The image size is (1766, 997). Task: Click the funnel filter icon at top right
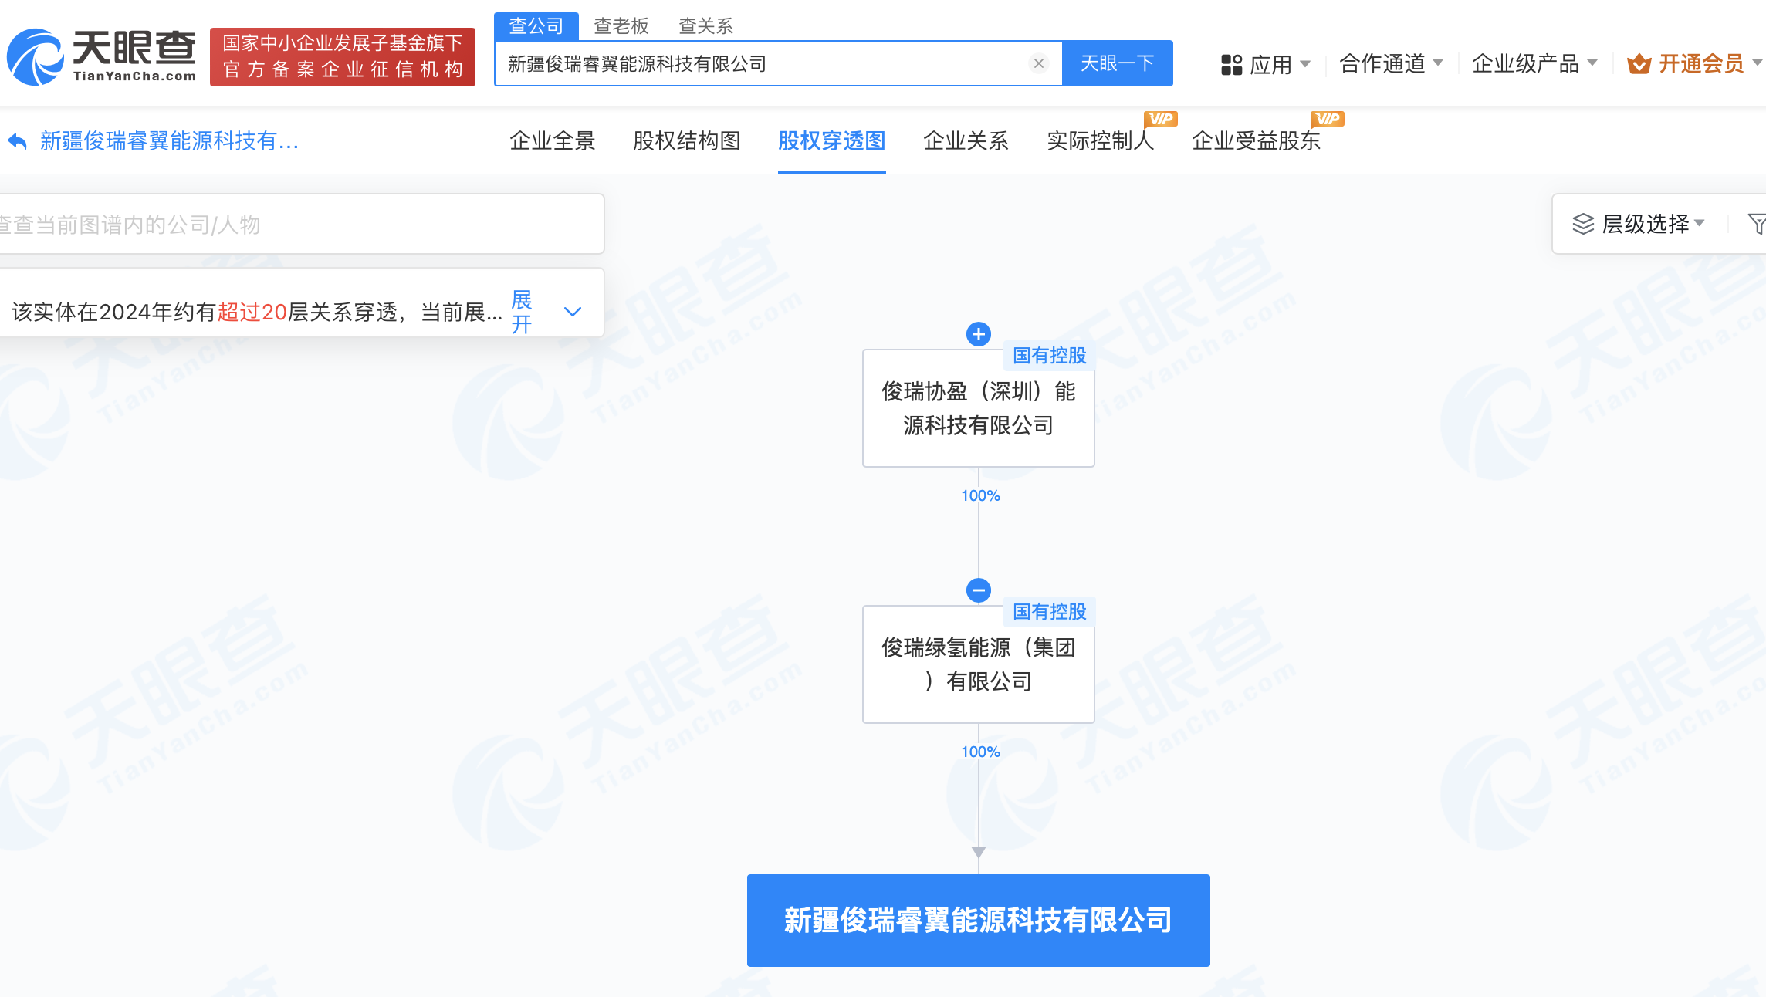1758,225
